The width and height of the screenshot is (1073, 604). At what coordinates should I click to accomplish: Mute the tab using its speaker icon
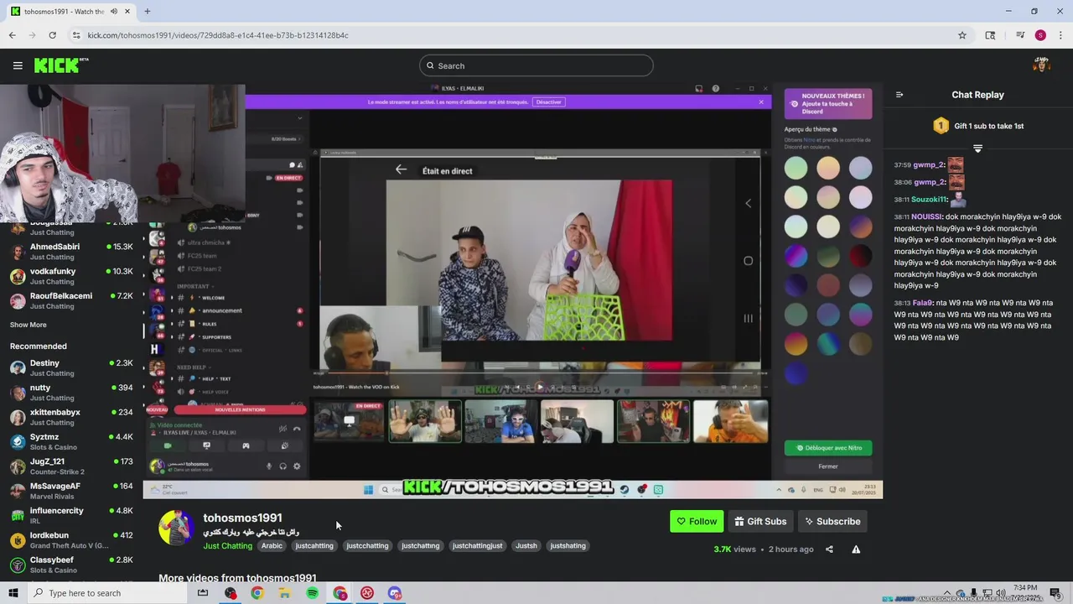(114, 12)
